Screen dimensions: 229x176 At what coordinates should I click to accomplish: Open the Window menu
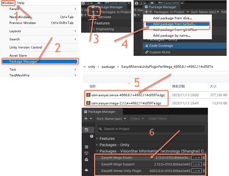8,3
